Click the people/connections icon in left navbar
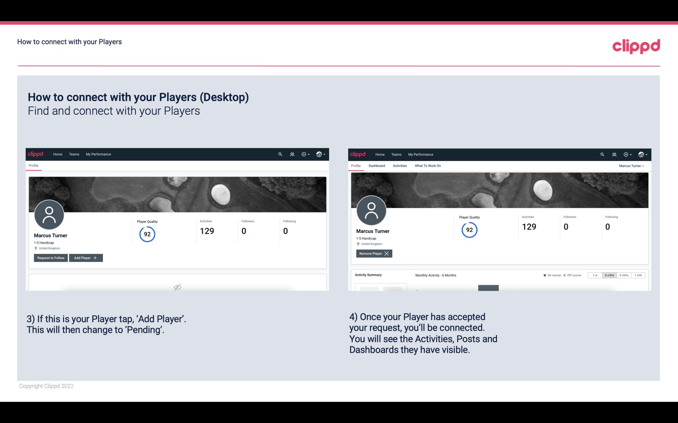Screen dimensions: 678x423 pos(292,154)
